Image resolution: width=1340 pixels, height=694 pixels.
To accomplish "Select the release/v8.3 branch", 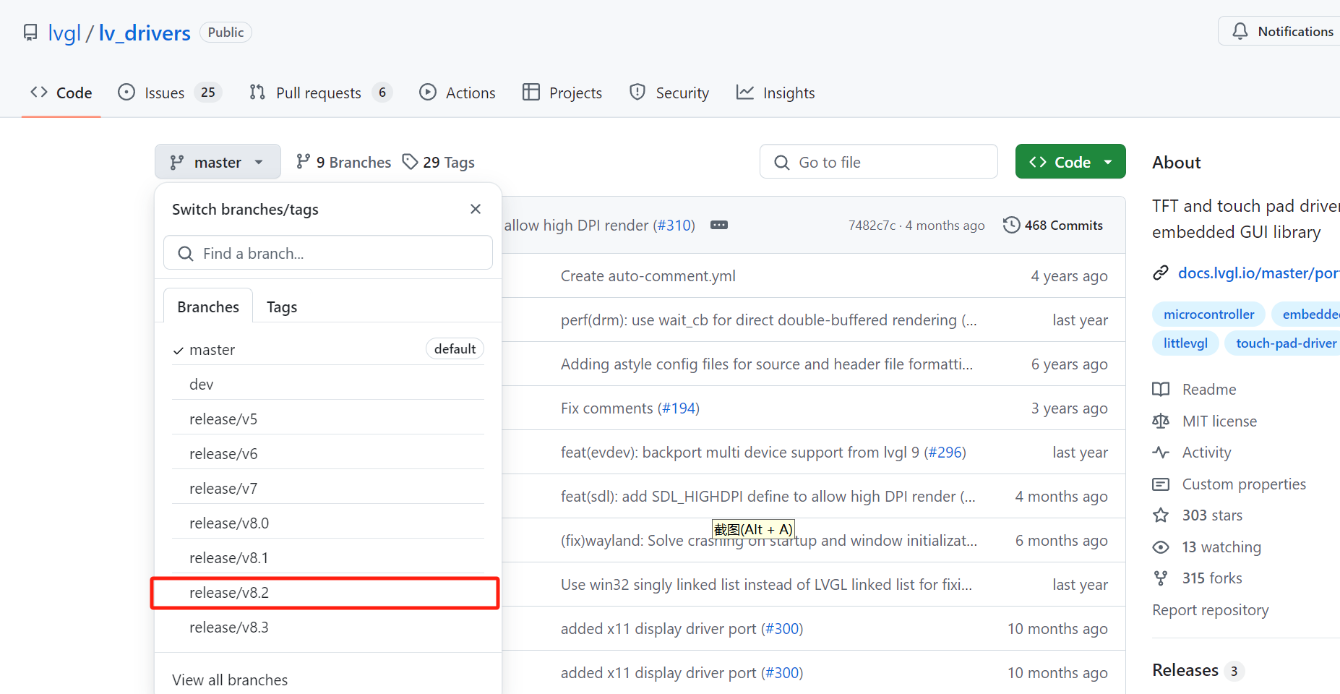I will coord(327,627).
